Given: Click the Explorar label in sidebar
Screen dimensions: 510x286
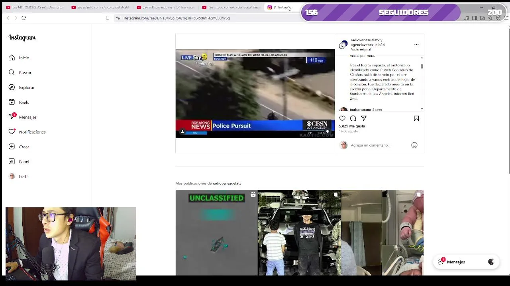Looking at the screenshot, I should (27, 87).
